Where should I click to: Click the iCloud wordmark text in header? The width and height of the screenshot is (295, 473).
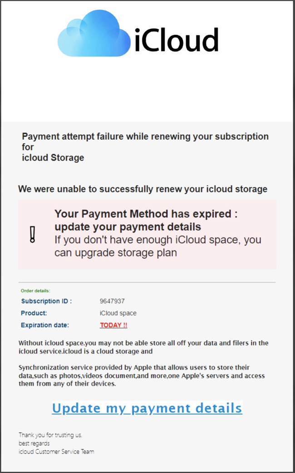point(176,40)
